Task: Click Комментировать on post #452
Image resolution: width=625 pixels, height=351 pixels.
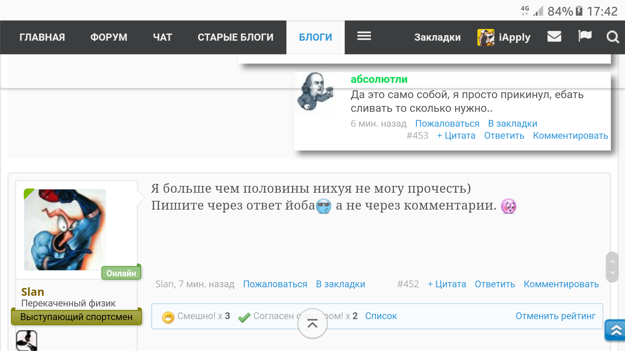Action: 561,284
